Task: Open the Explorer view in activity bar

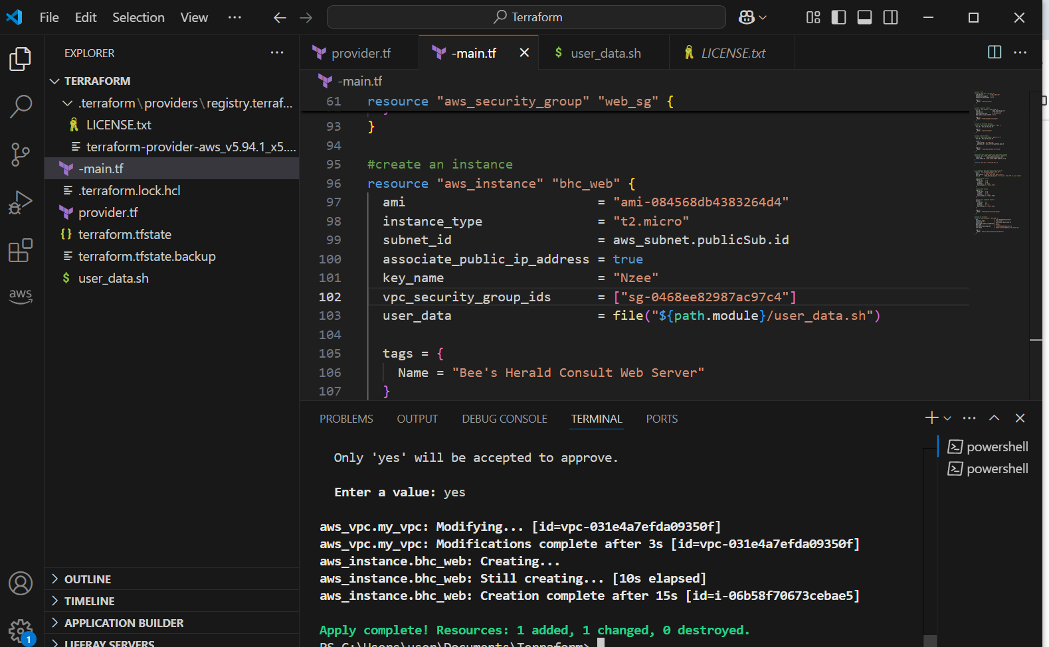Action: point(21,59)
